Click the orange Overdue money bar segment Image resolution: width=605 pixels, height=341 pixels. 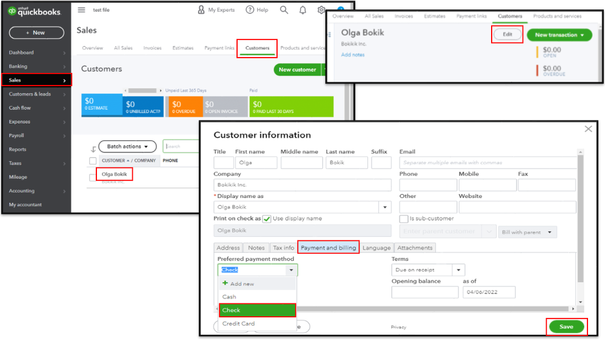coord(184,107)
